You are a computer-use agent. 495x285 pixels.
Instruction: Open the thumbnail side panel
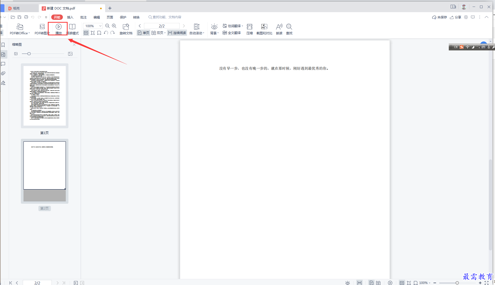tap(3, 54)
